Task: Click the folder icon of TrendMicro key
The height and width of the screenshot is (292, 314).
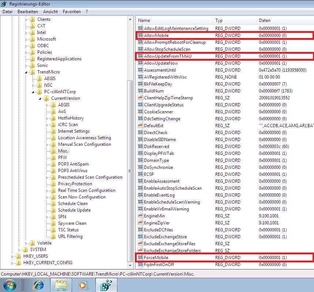Action: pyautogui.click(x=32, y=72)
